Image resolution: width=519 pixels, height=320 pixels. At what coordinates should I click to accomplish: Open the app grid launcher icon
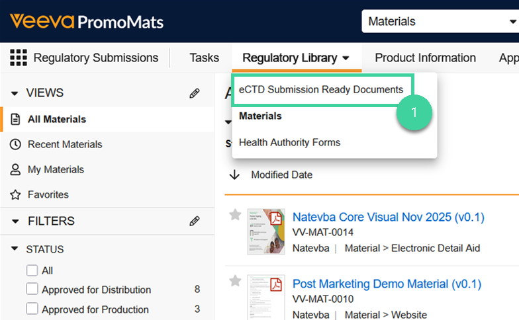(x=19, y=58)
